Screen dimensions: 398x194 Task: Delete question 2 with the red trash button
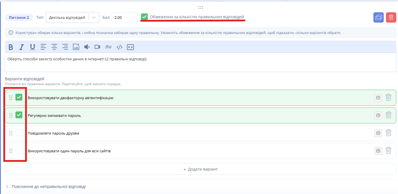[x=391, y=17]
